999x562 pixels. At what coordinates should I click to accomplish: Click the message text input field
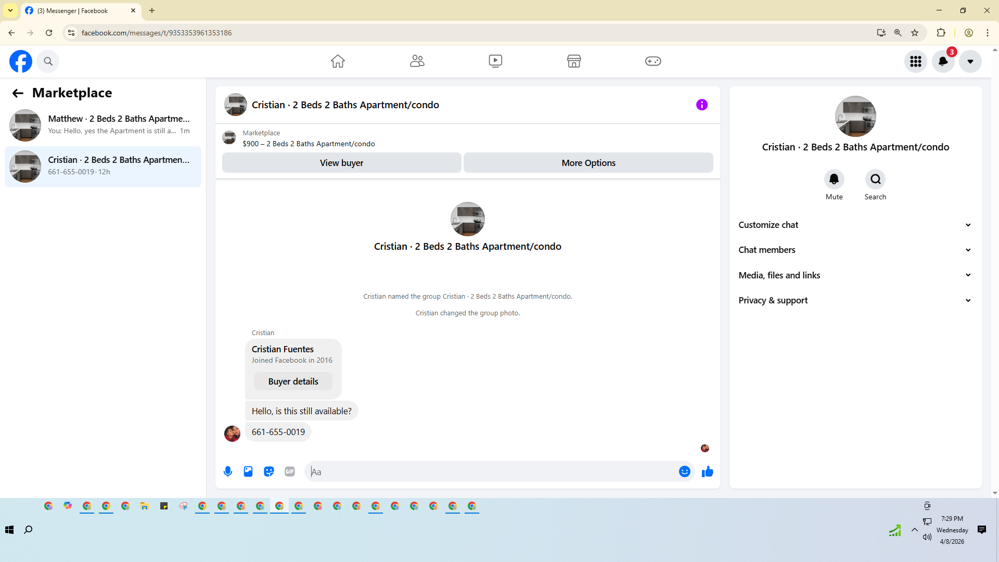[x=489, y=471]
